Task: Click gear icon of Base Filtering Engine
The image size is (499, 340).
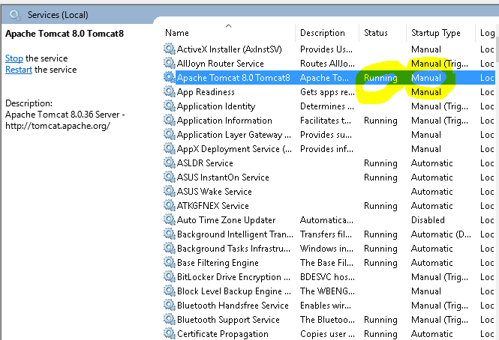Action: pyautogui.click(x=170, y=262)
